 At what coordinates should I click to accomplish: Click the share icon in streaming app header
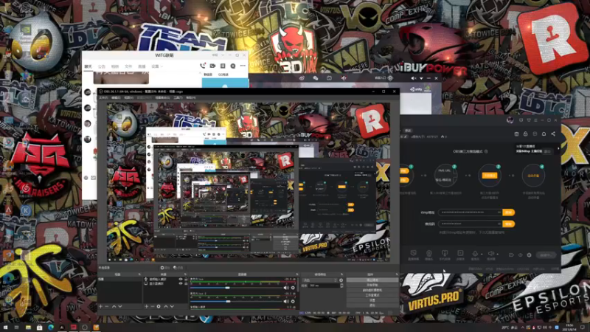point(553,134)
